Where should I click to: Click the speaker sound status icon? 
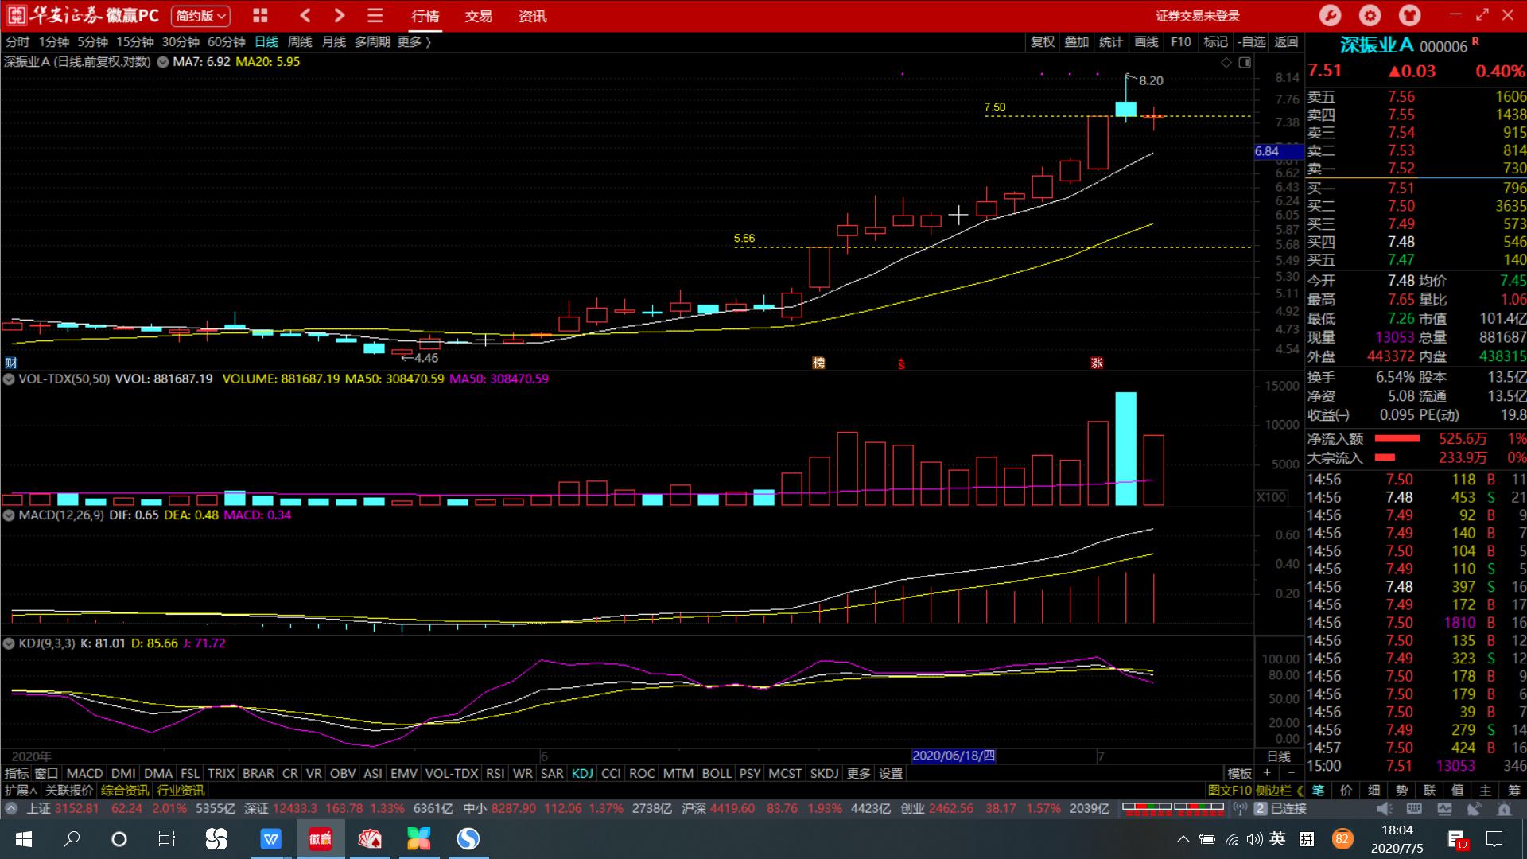[x=1385, y=809]
